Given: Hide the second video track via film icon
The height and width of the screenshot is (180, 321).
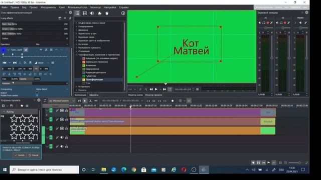Looking at the screenshot, I should pos(62,119).
